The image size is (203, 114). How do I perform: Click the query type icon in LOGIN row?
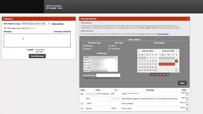(x=82, y=94)
